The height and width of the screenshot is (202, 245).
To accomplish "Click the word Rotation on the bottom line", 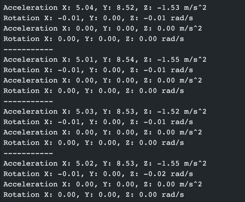I will [21, 195].
